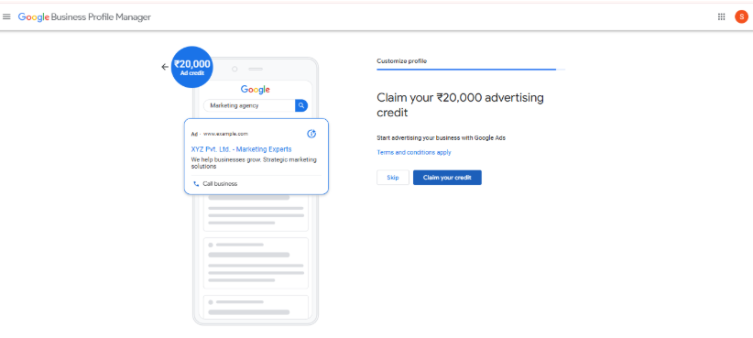
Task: Open the hamburger main menu
Action: (6, 16)
